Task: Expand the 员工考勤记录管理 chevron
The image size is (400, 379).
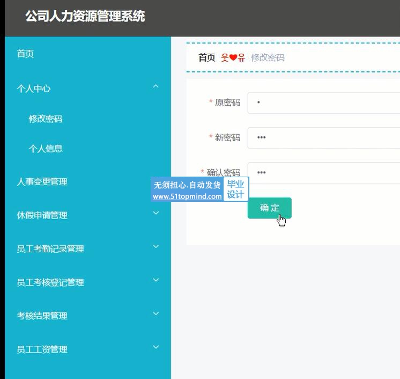Action: coord(155,246)
